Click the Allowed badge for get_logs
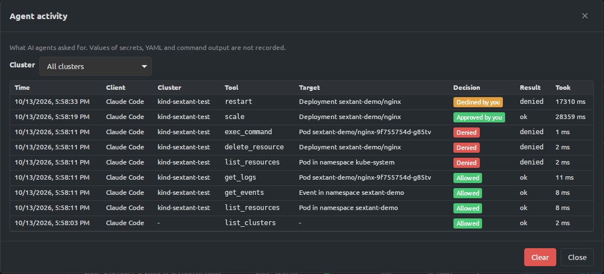 click(x=467, y=178)
